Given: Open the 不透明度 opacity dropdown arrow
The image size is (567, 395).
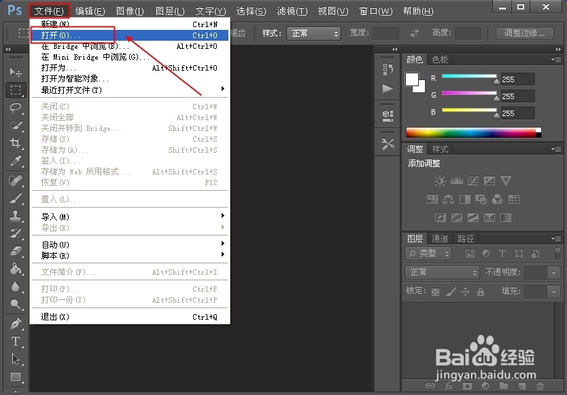Looking at the screenshot, I should (x=553, y=273).
